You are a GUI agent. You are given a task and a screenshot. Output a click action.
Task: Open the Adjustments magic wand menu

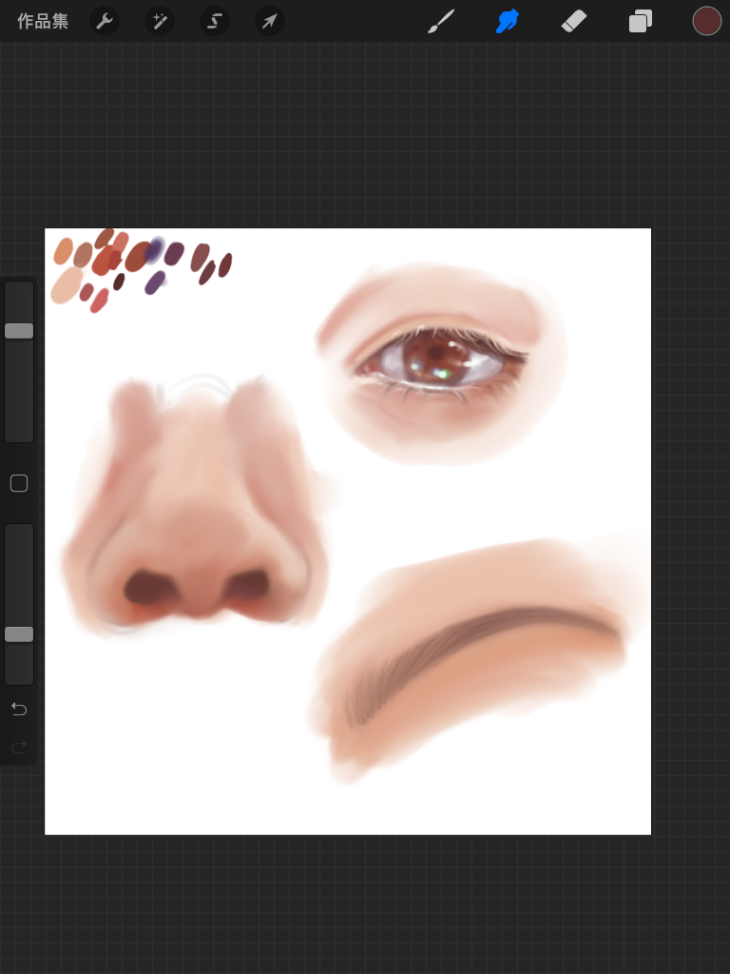(x=160, y=21)
